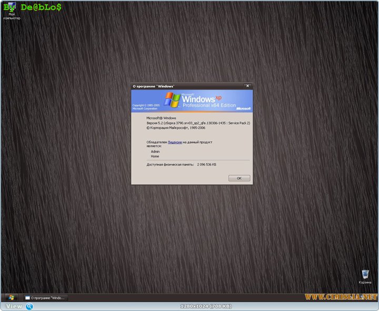Click the View label in bottom bar
The width and height of the screenshot is (379, 311).
(14, 306)
